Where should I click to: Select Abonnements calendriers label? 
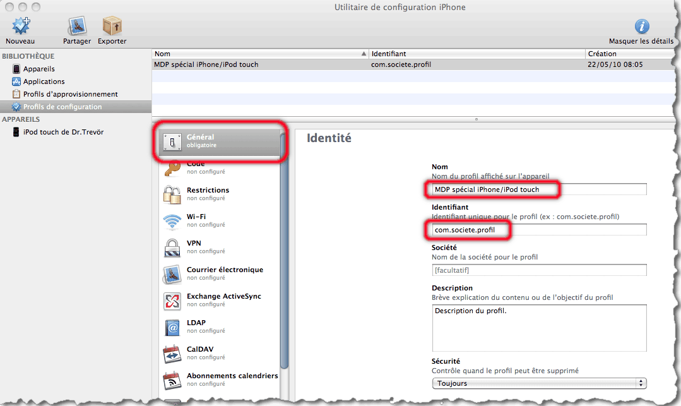pyautogui.click(x=232, y=376)
